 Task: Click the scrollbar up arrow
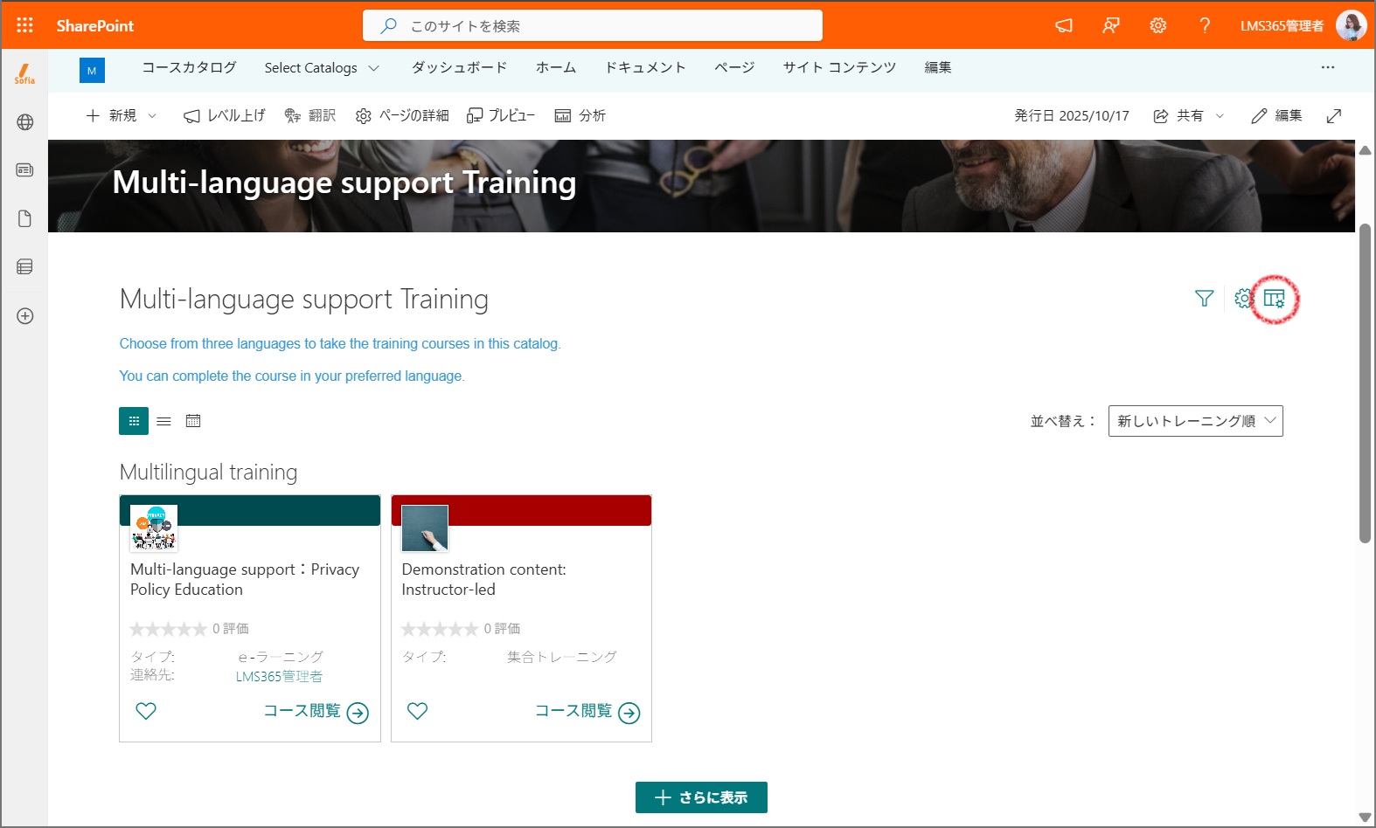click(1365, 150)
